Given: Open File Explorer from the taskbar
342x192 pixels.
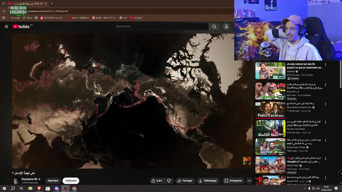Looking at the screenshot, I should 30,189.
